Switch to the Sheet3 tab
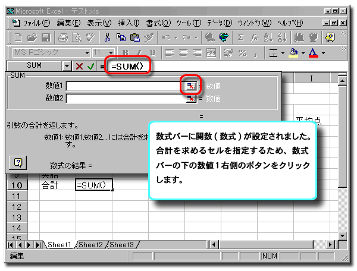 121,245
